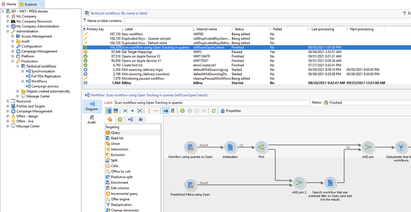Select the Predefined Filters using Open query node
Image resolution: width=411 pixels, height=212 pixels.
[x=190, y=185]
